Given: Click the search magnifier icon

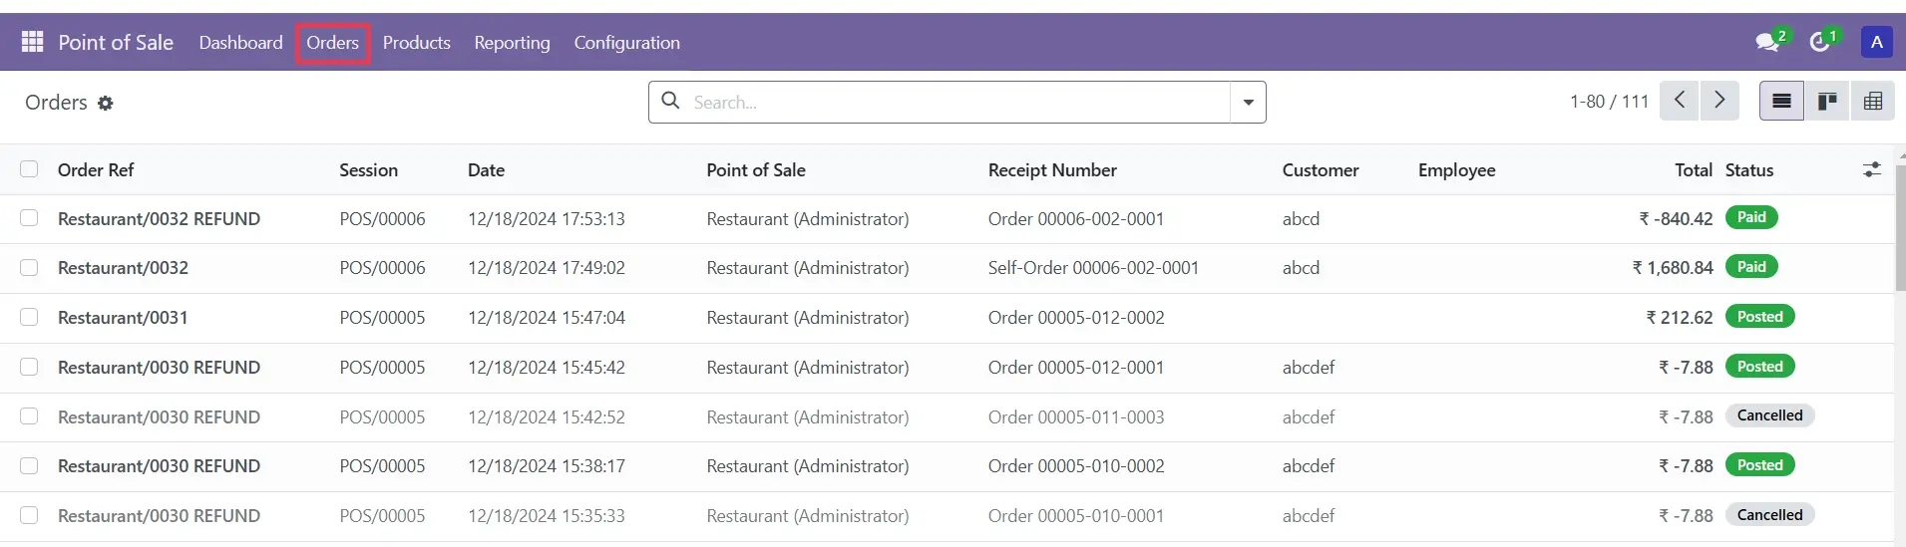Looking at the screenshot, I should click(671, 101).
